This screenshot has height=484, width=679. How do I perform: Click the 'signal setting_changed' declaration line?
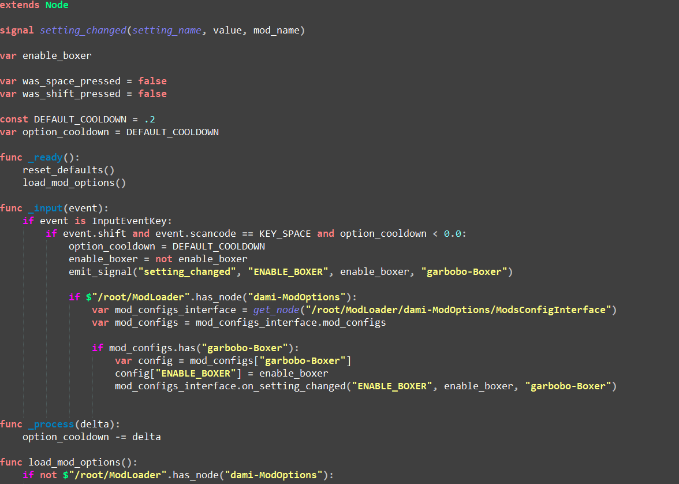(152, 31)
